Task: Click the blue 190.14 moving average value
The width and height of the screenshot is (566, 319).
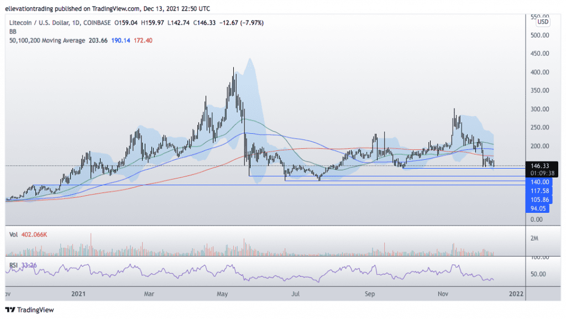Action: 120,40
